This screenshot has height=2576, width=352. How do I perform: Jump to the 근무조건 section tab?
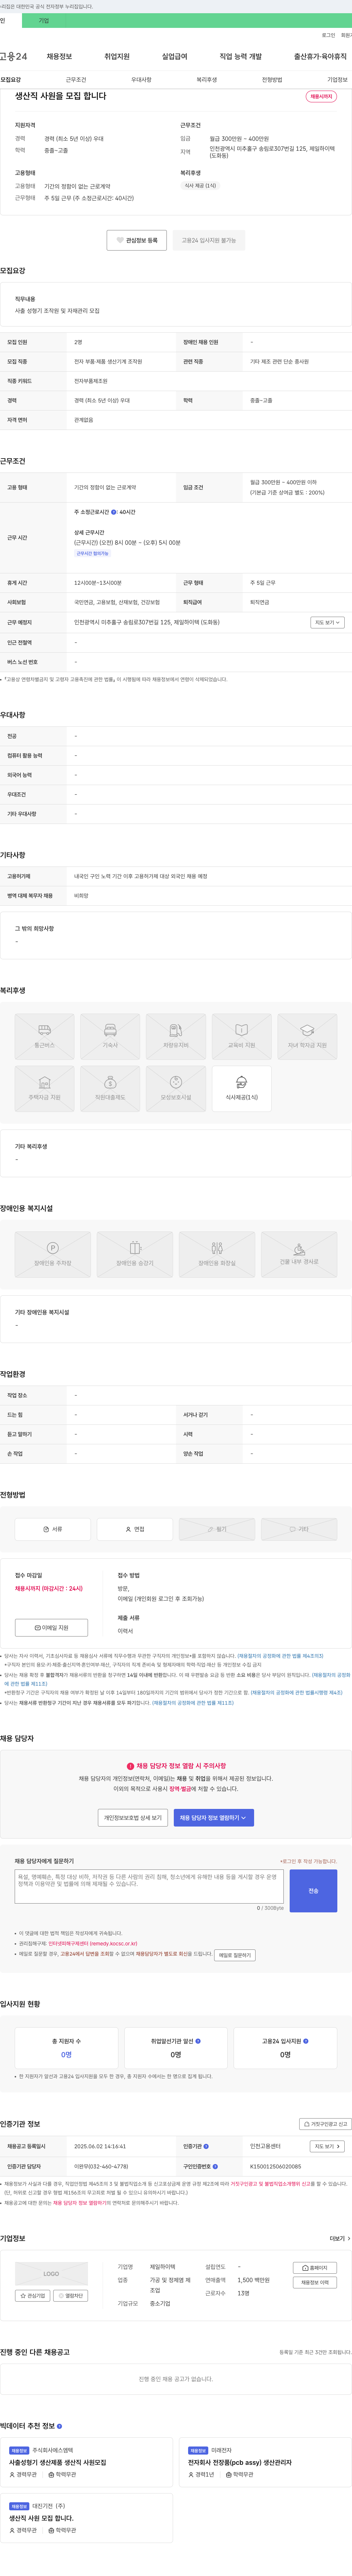[x=76, y=80]
